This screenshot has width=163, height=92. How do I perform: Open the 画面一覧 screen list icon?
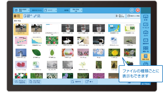pos(146,49)
